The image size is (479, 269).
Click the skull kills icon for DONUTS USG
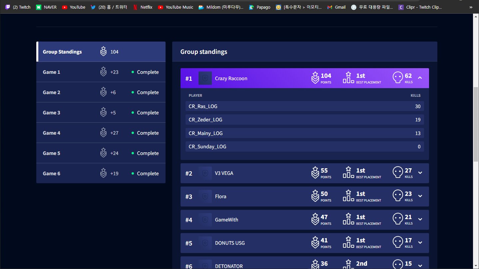point(398,242)
